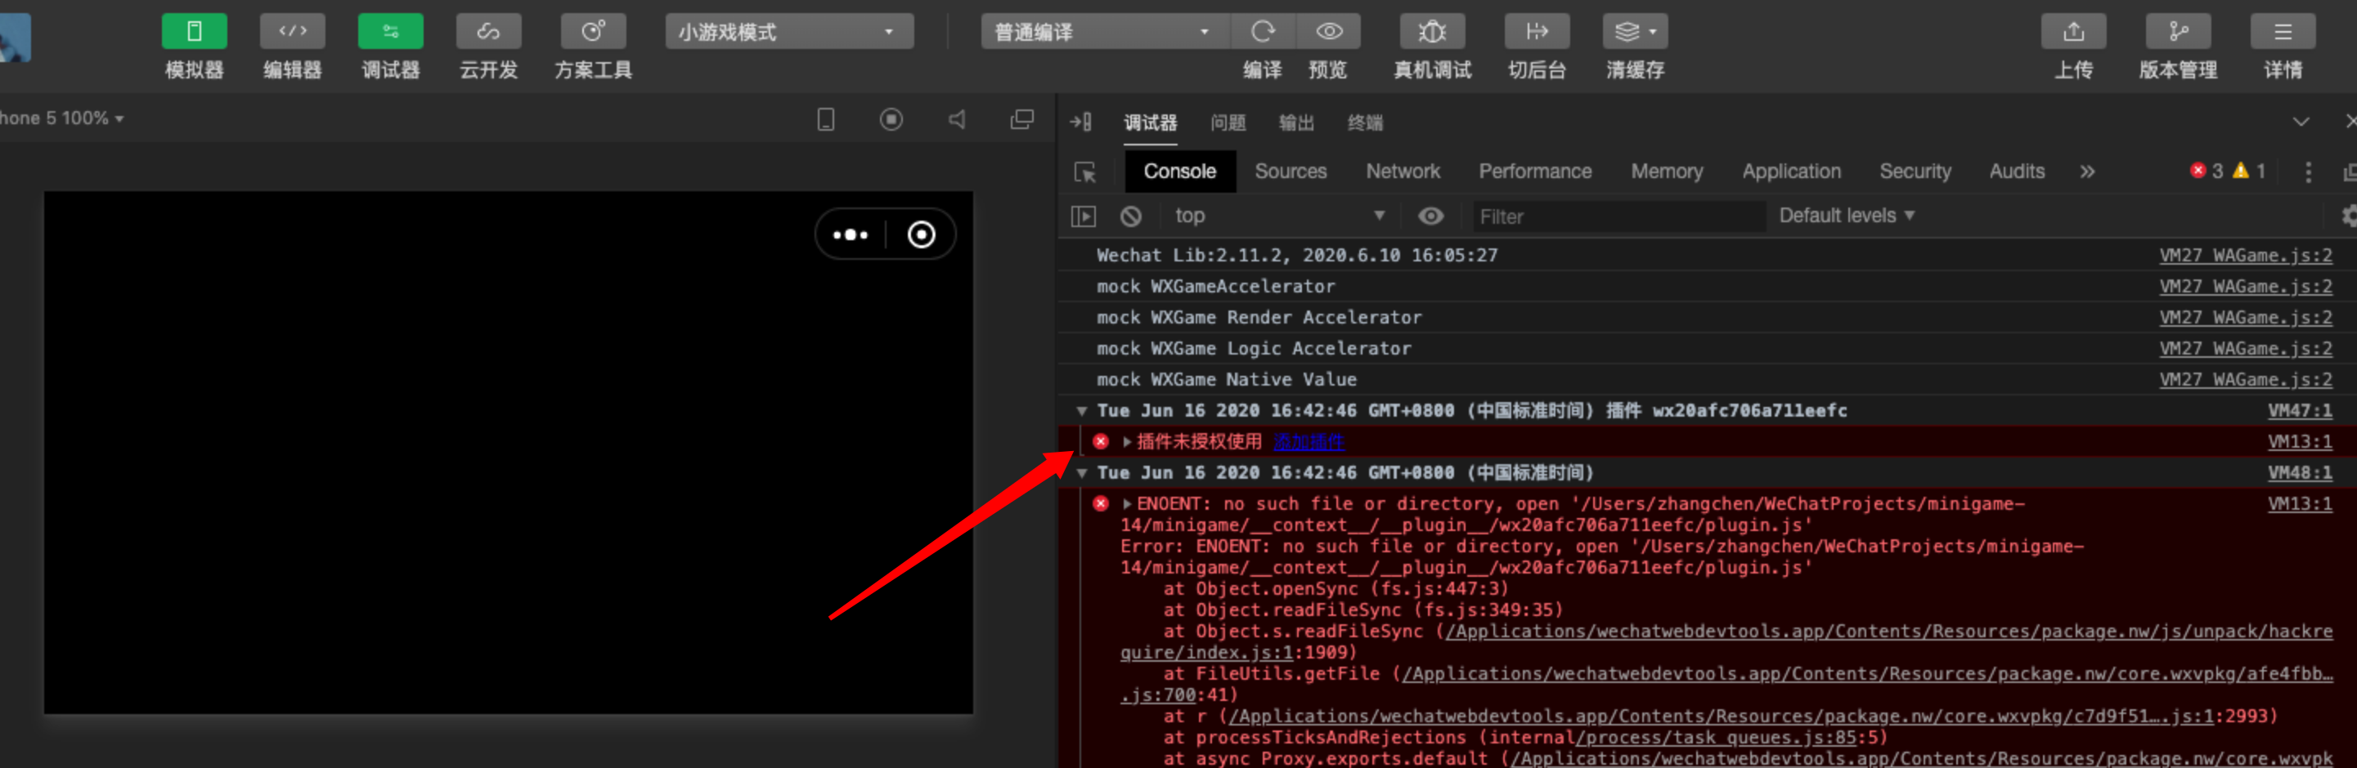Open the device zoom 100% dropdown

coord(62,118)
